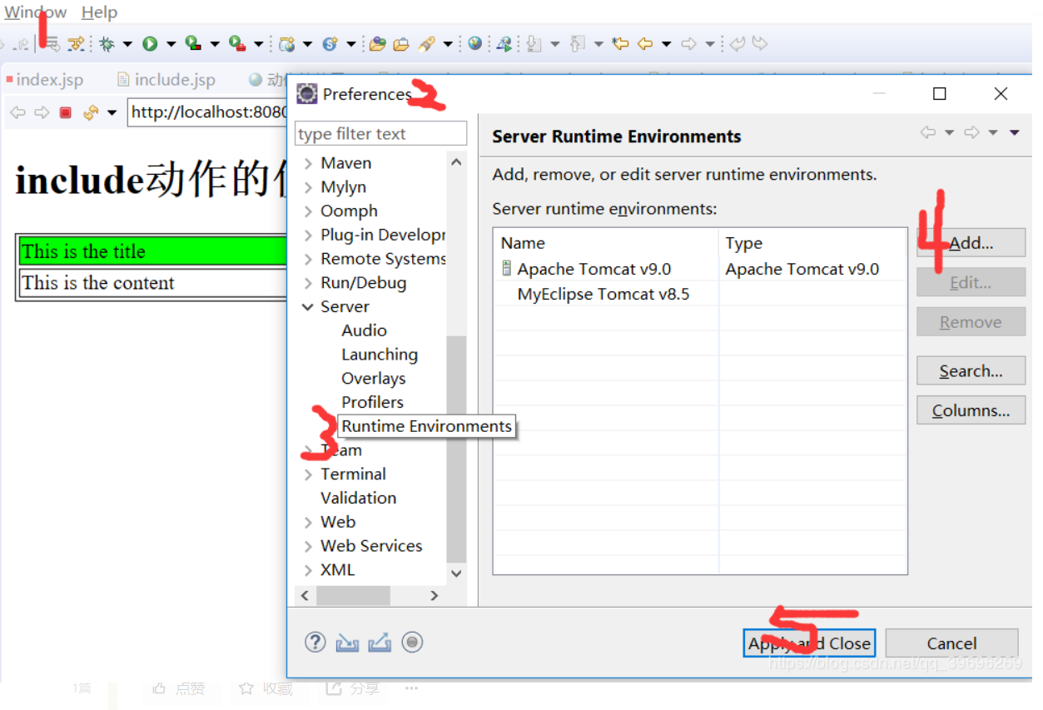The image size is (1043, 710).
Task: Click Apply and Close button
Action: 809,643
